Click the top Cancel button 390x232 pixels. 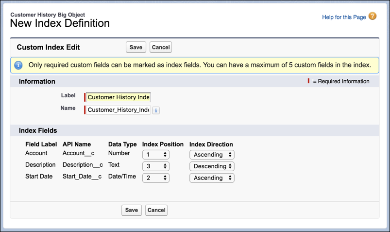coord(161,47)
